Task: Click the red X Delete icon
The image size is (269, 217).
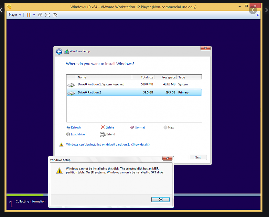Action: (103, 127)
